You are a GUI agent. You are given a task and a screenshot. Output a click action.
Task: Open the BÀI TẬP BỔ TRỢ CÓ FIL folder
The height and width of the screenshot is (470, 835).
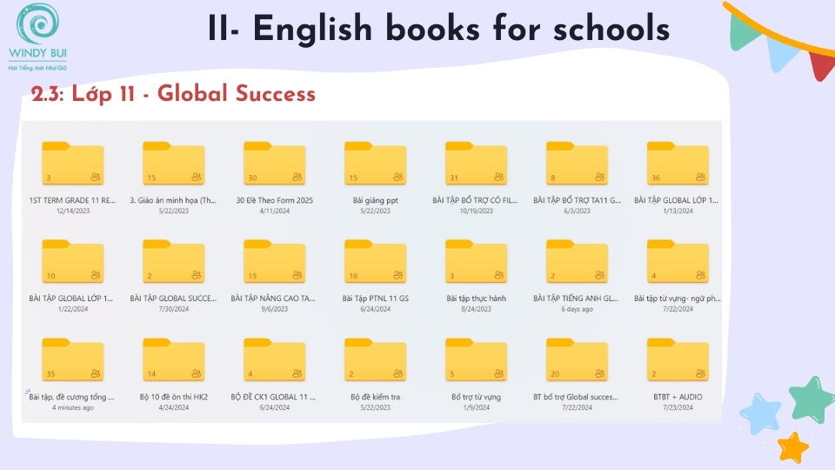click(x=476, y=164)
